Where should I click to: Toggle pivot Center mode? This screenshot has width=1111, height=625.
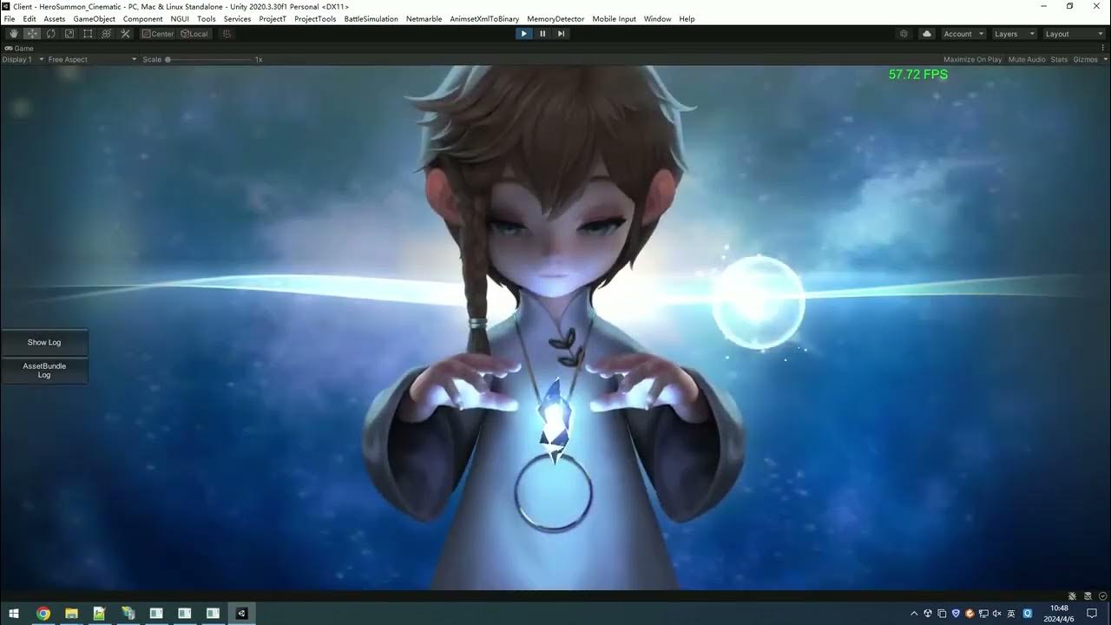(158, 34)
